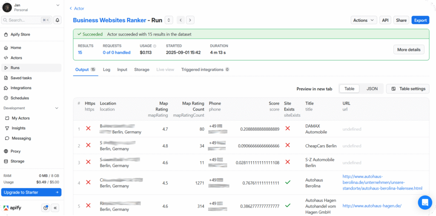Image resolution: width=436 pixels, height=216 pixels.
Task: Open the autohaus-hagen.de URL link
Action: click(372, 206)
